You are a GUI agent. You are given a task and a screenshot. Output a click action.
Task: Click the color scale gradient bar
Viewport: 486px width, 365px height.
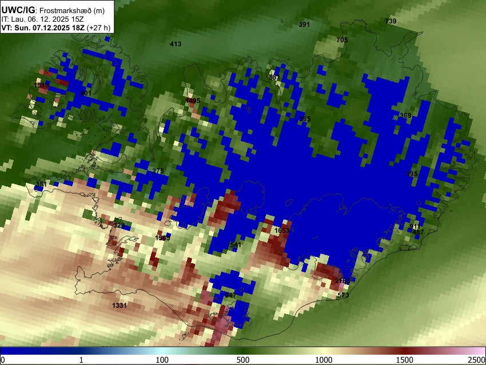coord(243,351)
